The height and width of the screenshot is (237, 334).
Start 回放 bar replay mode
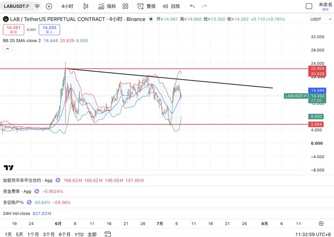[171, 6]
